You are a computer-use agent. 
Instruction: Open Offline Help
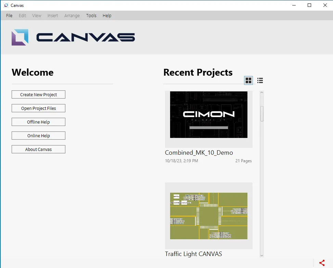tap(38, 122)
